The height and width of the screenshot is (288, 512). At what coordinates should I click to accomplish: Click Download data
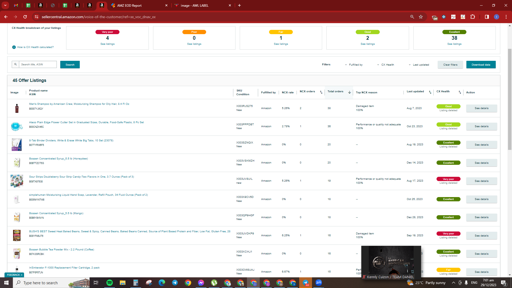(481, 65)
